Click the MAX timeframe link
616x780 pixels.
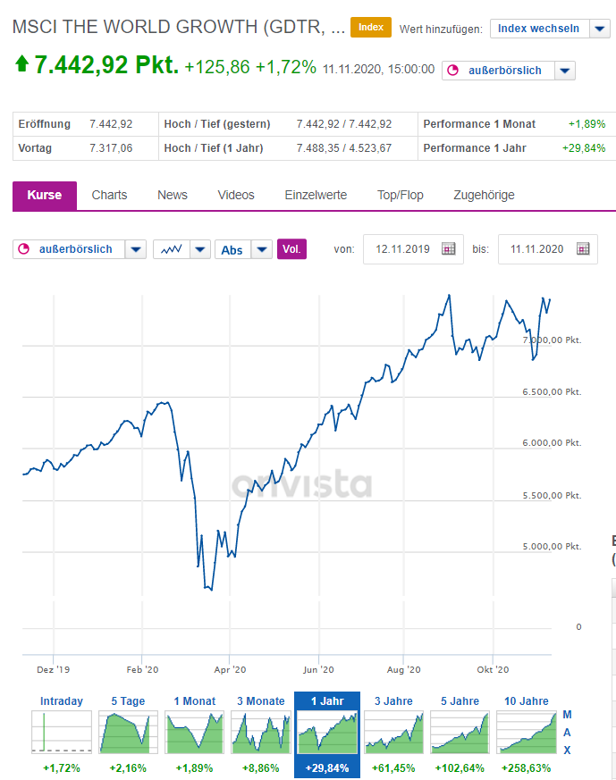click(567, 732)
